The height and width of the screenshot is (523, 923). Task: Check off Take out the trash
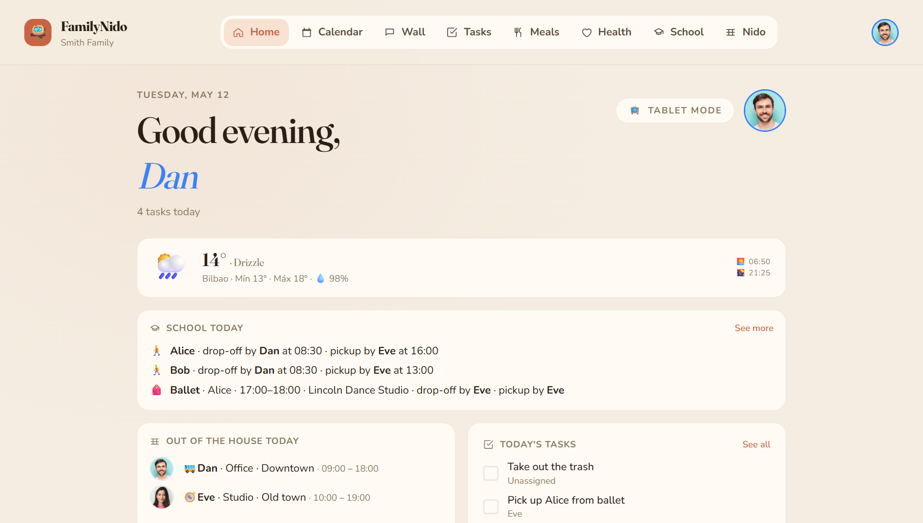click(x=491, y=474)
